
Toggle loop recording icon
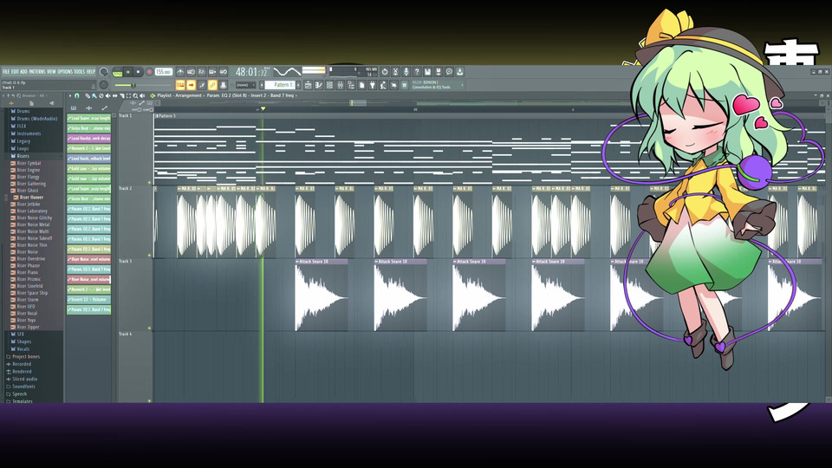click(224, 72)
